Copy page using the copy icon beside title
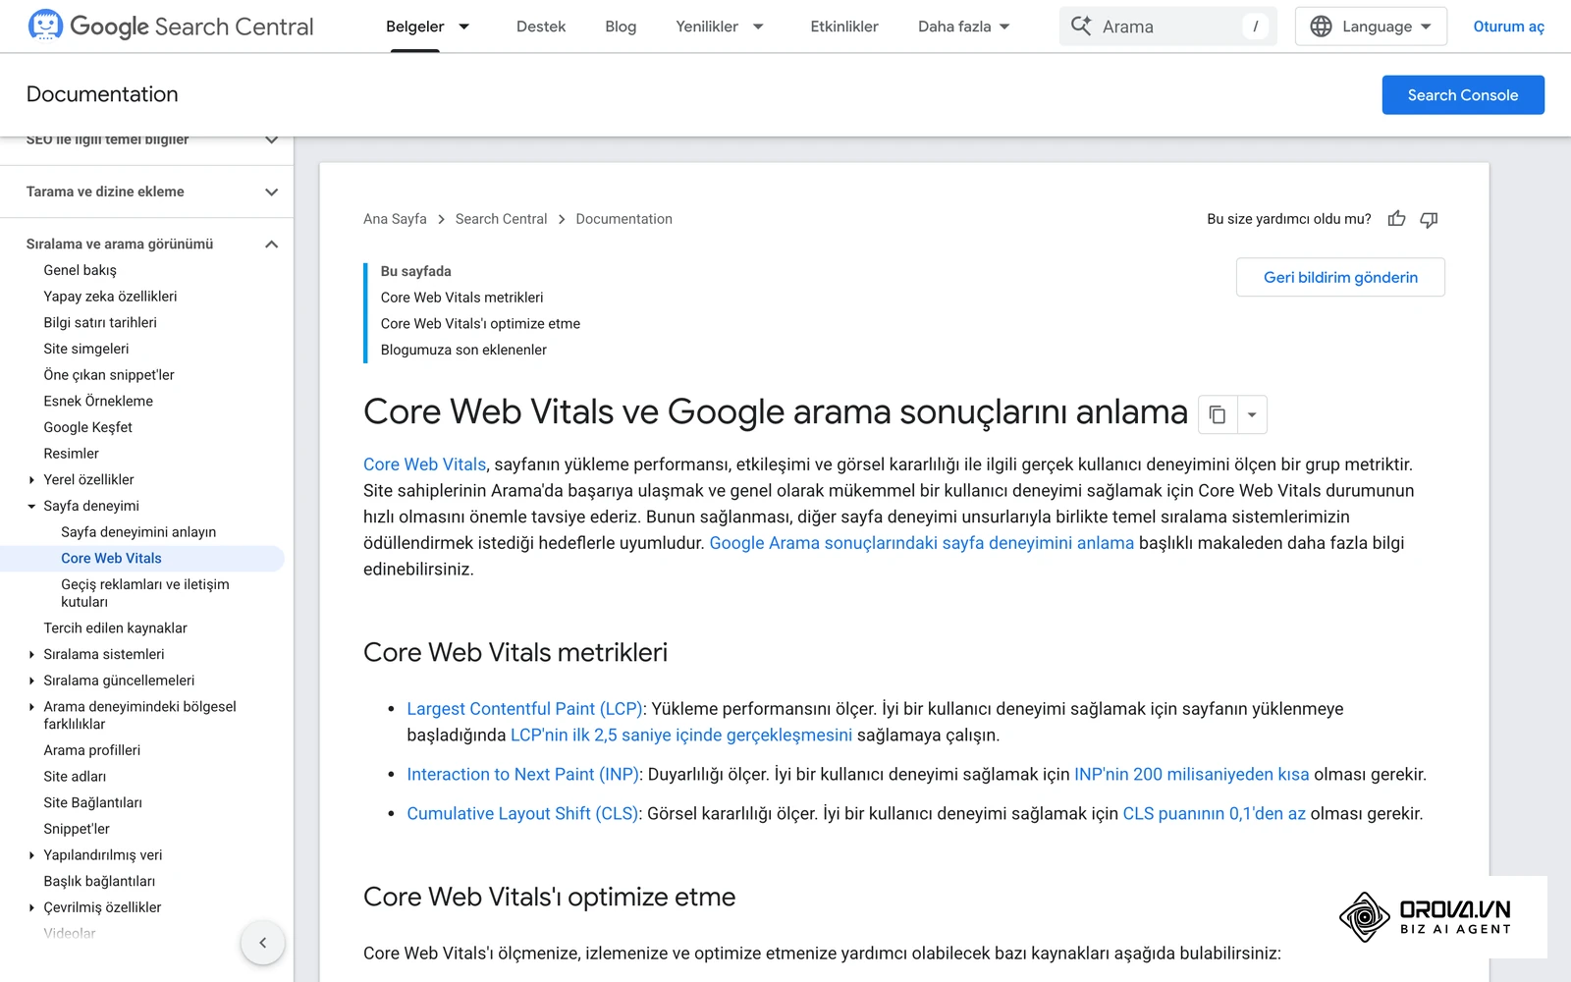The height and width of the screenshot is (982, 1571). 1218,414
